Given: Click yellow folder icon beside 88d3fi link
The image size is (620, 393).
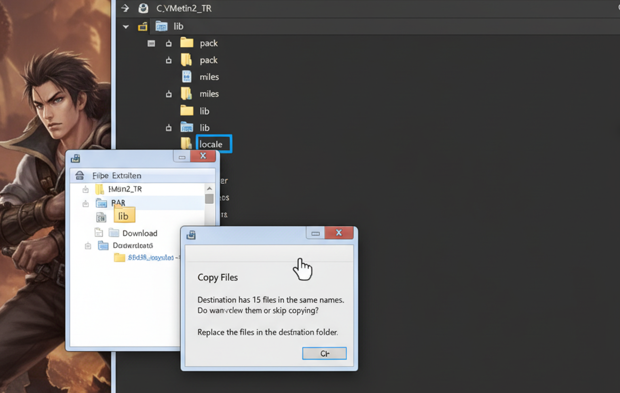Looking at the screenshot, I should click(120, 258).
